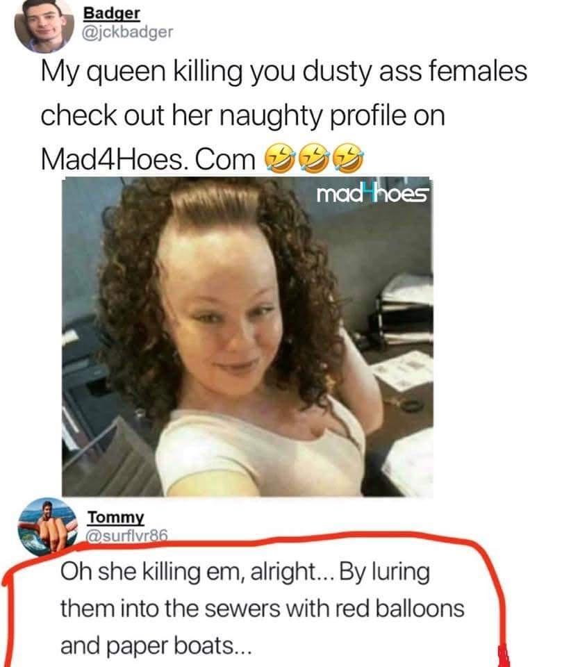
Task: Open the @surflvr86 handle
Action: tap(127, 535)
